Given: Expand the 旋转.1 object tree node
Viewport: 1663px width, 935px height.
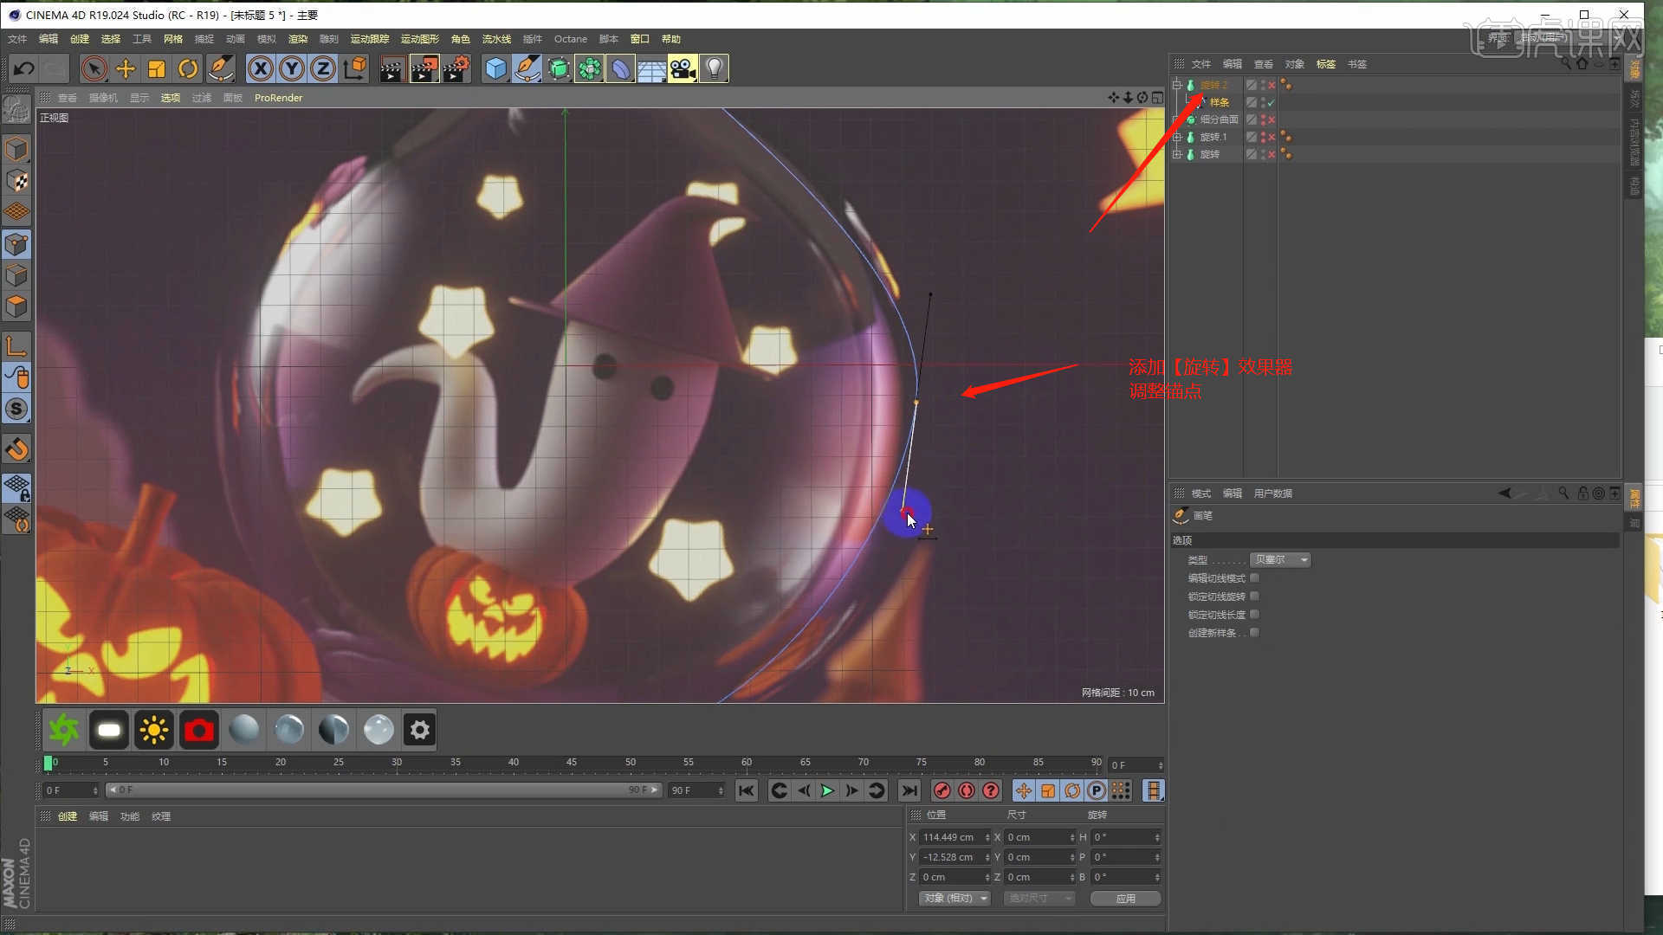Looking at the screenshot, I should click(1177, 137).
